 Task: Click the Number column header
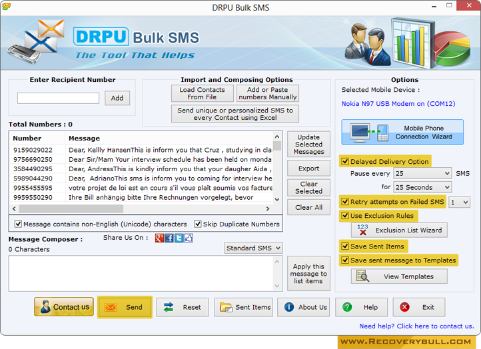pos(37,139)
